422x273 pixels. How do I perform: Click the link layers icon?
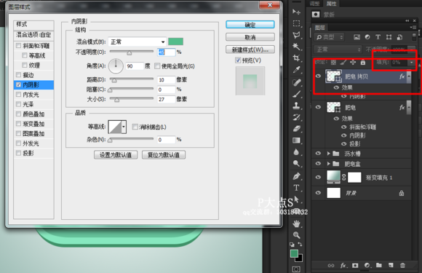click(x=331, y=266)
